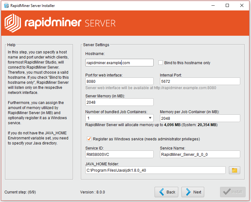The width and height of the screenshot is (251, 202).
Task: Go Back to previous step
Action: coord(166,192)
